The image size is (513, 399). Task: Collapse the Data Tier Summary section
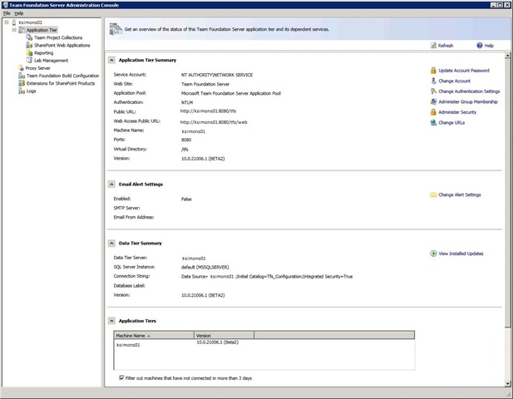pyautogui.click(x=111, y=244)
